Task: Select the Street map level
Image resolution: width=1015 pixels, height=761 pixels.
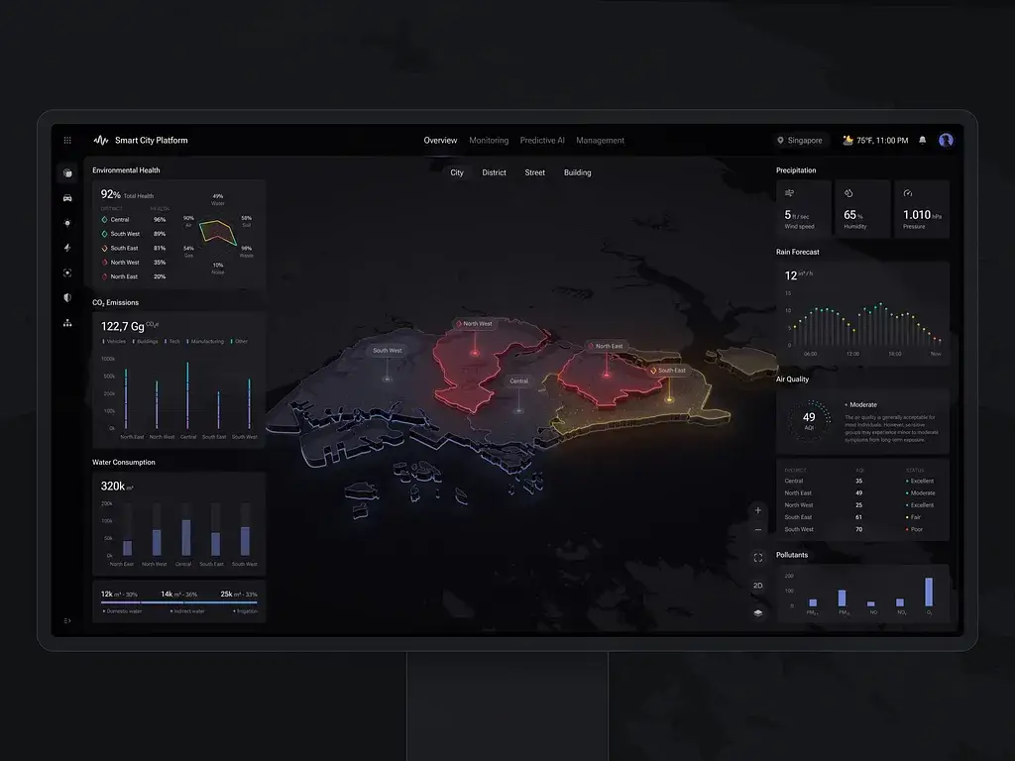Action: 534,172
